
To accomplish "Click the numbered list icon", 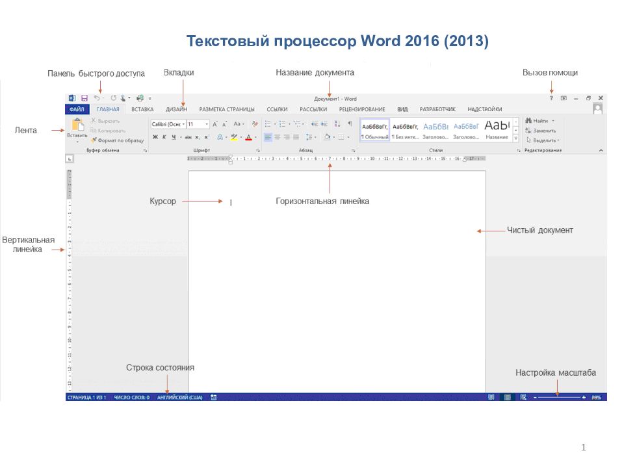I will (x=283, y=124).
